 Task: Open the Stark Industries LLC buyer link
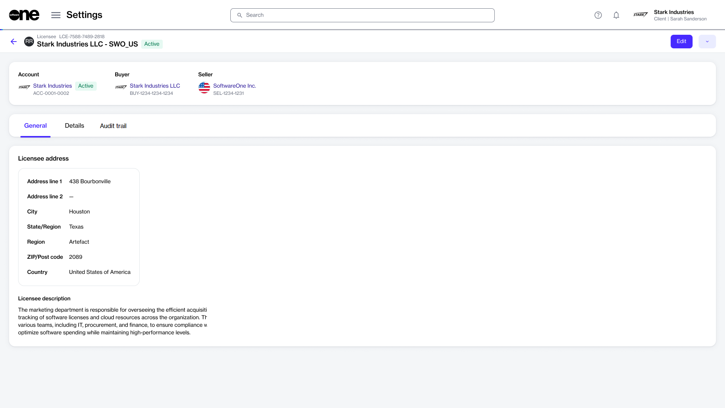click(x=155, y=86)
